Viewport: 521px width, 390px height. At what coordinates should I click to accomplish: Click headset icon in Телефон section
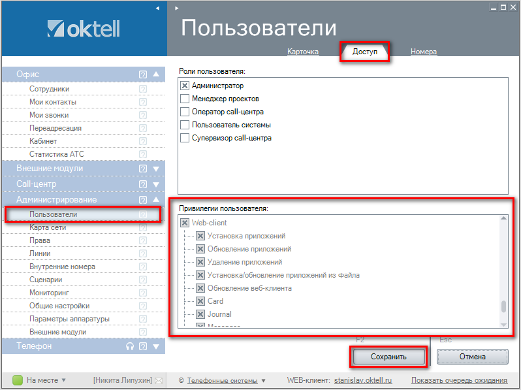(x=130, y=346)
